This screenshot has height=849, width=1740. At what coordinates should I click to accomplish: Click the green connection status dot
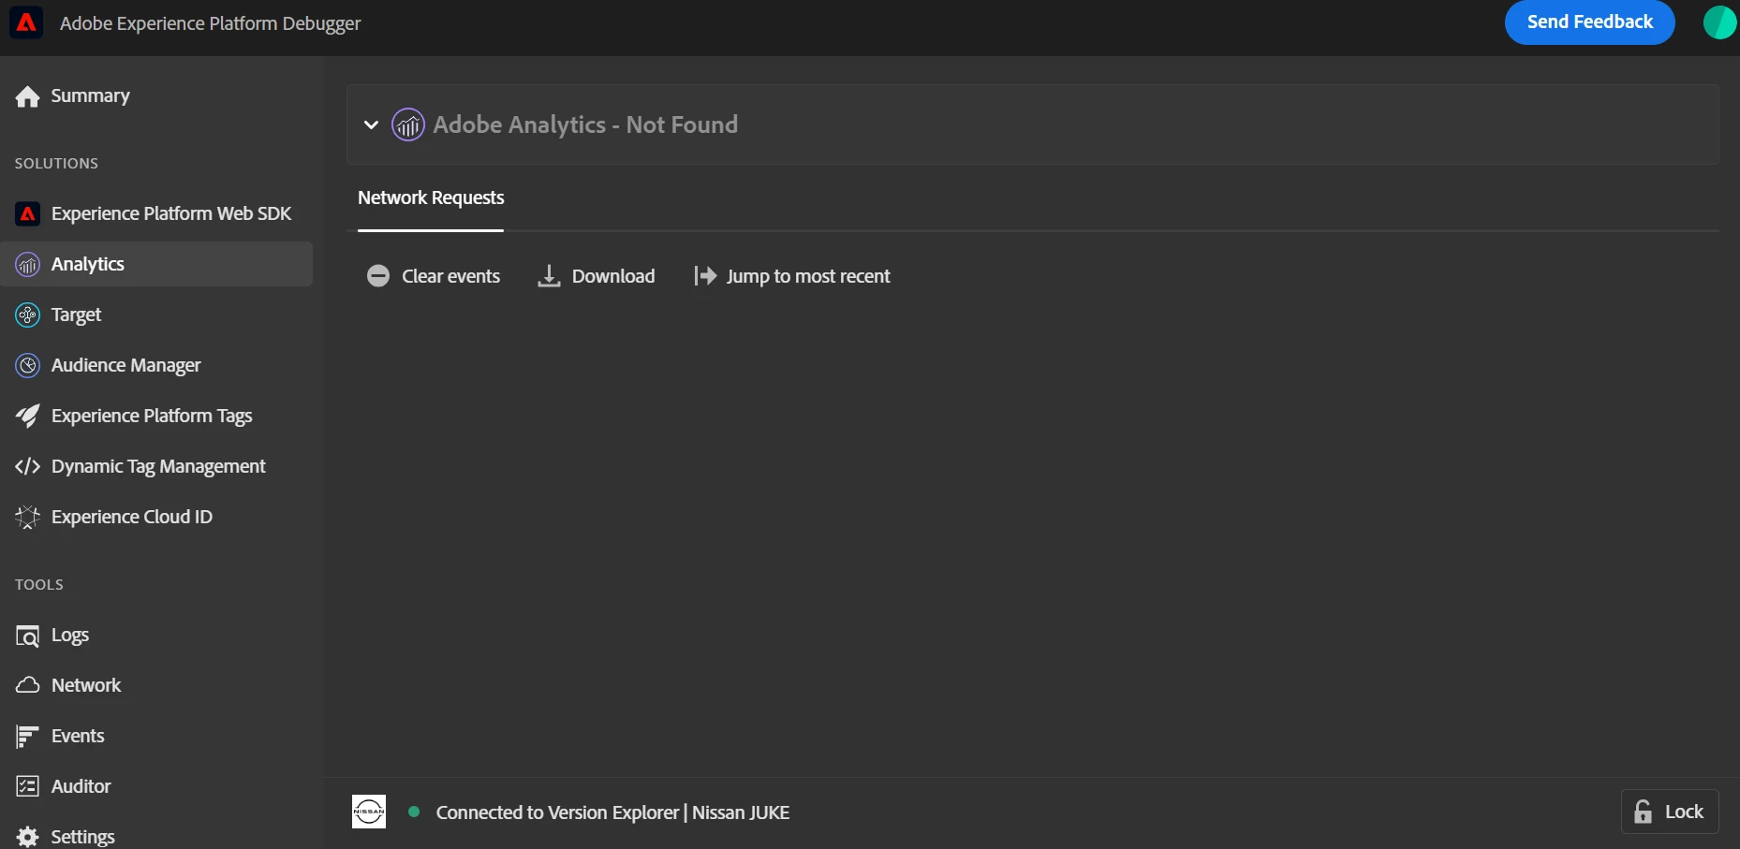coord(414,812)
